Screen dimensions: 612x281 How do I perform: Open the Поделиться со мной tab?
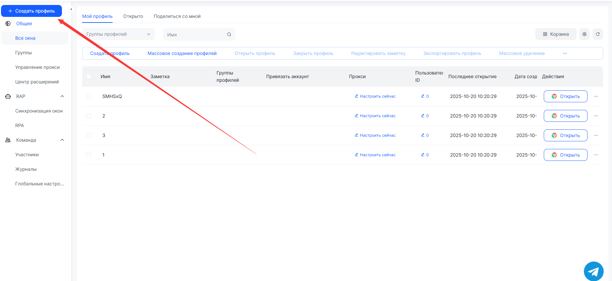[177, 16]
